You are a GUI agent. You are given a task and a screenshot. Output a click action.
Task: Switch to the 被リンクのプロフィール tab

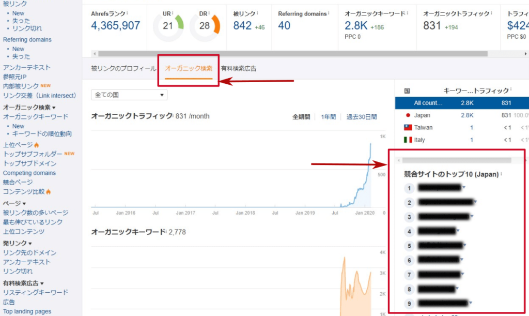[122, 68]
